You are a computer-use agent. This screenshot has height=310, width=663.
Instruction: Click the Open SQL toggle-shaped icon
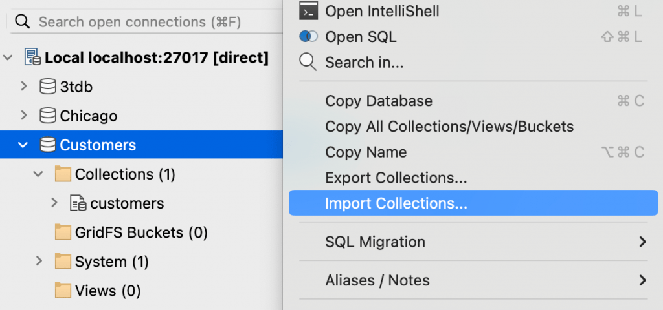308,37
